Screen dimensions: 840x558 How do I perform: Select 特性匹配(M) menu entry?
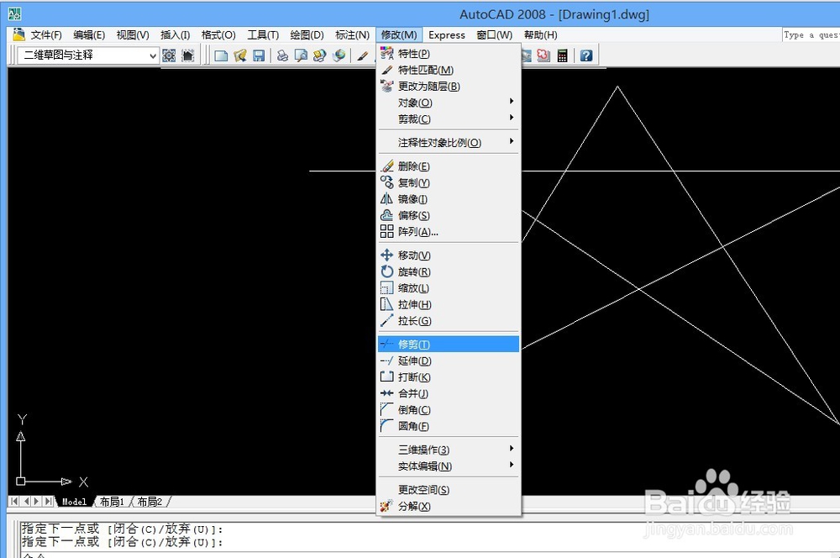tap(449, 71)
